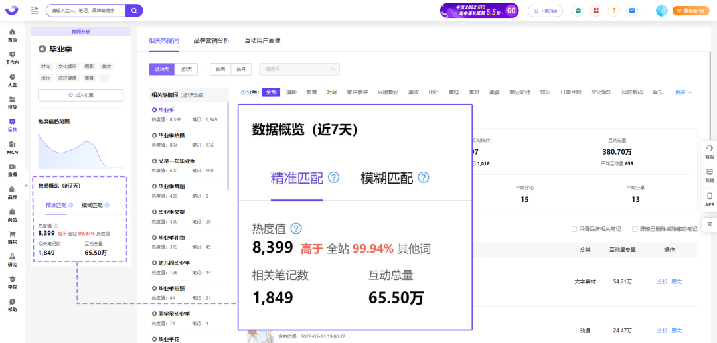Click the purple search magnifier button
717x343 pixels.
tap(134, 11)
